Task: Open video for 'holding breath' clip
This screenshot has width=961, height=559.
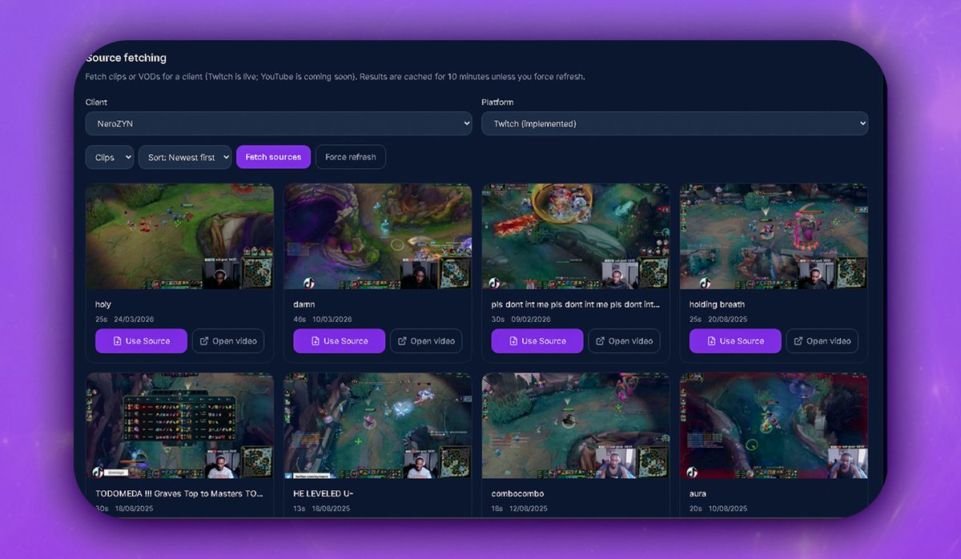Action: [x=822, y=341]
